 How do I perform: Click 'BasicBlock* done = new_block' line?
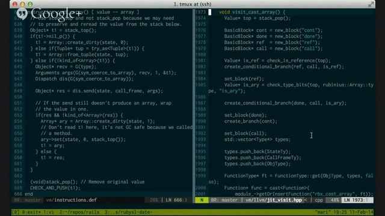[x=273, y=37]
